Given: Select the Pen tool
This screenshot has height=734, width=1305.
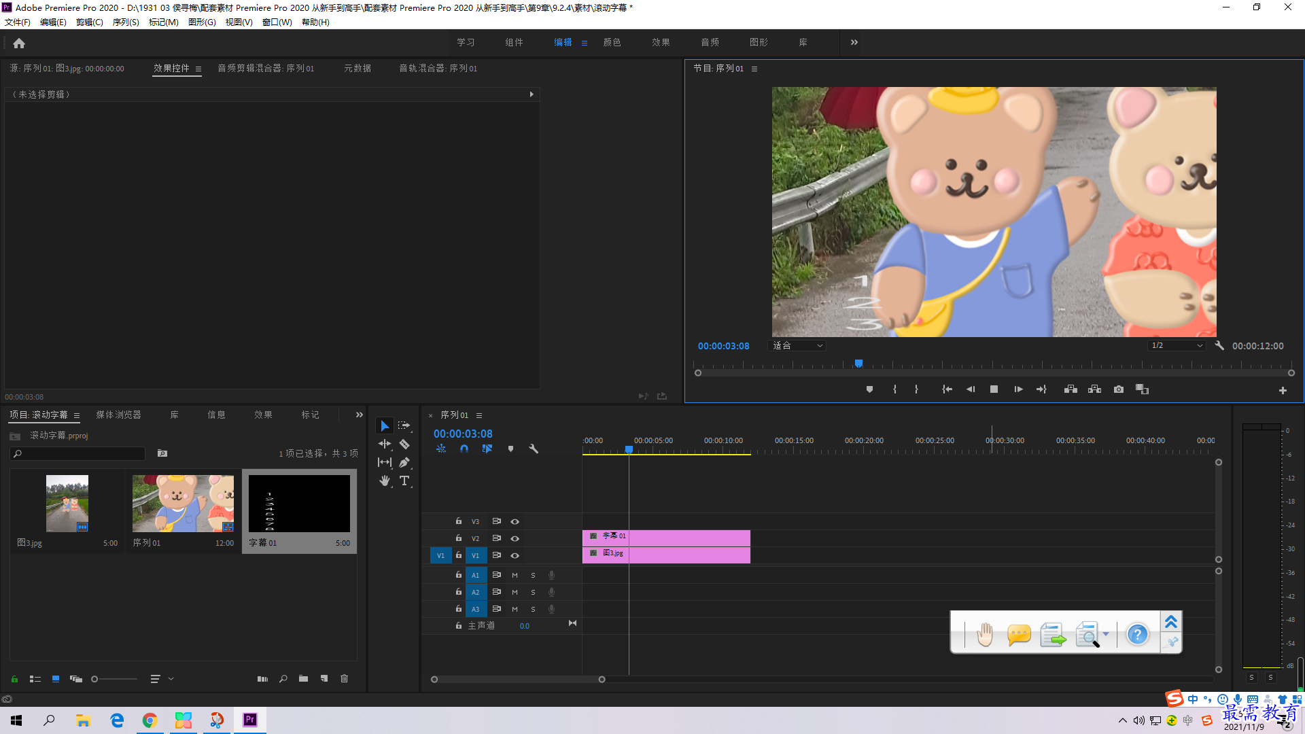Looking at the screenshot, I should tap(404, 462).
